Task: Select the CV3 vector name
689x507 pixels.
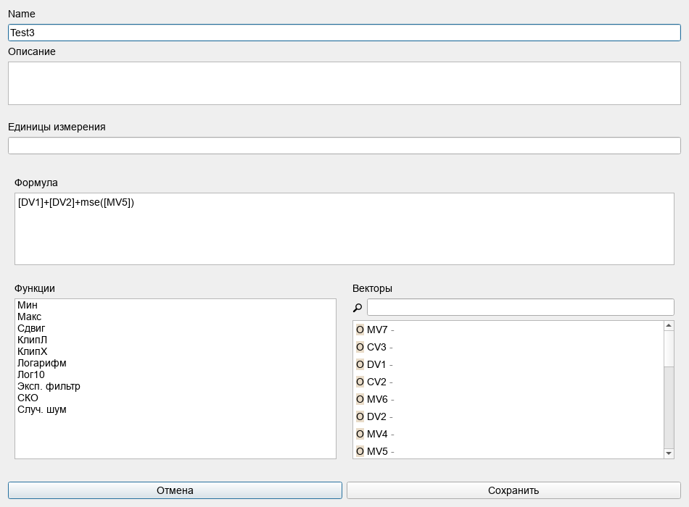Action: (x=376, y=347)
